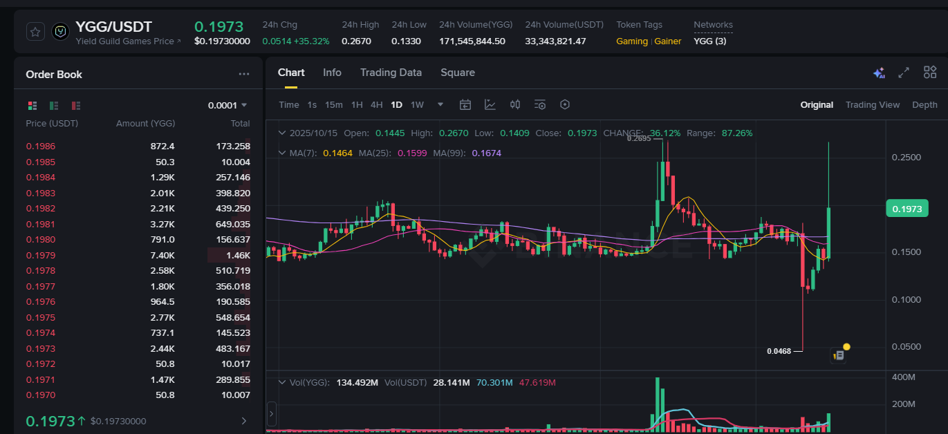
Task: Switch chart mode to Trading View
Action: pyautogui.click(x=873, y=104)
